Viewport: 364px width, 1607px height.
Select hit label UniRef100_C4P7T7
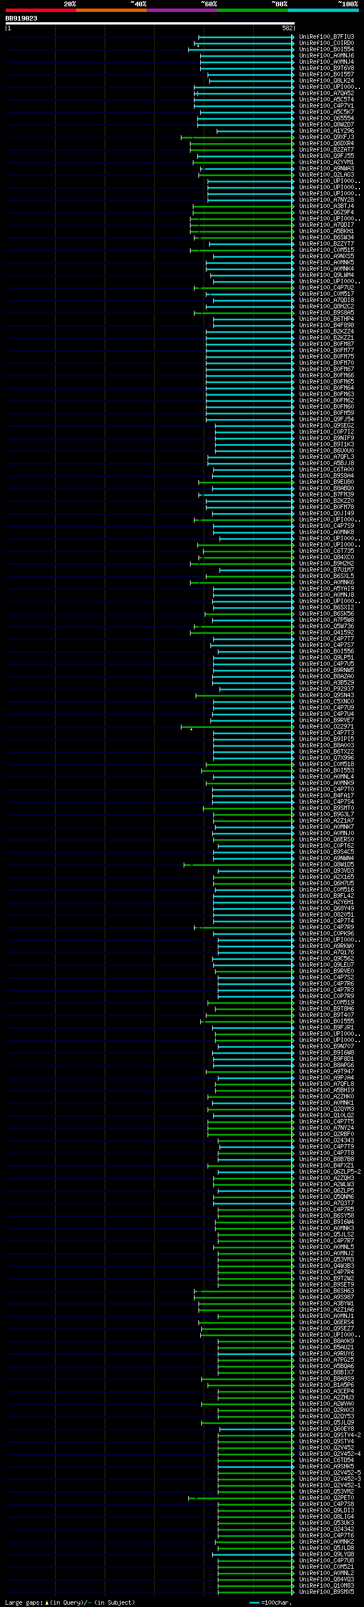click(x=326, y=639)
